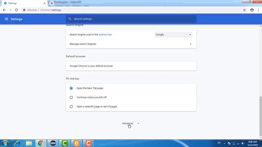Click the 'Google Chrome is your default browser' text

[x=91, y=66]
